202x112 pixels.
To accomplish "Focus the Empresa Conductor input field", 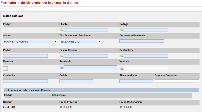I will click(177, 81).
